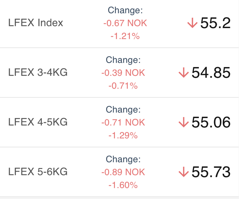
Task: Click the -0.89 NOK change value
Action: pyautogui.click(x=123, y=172)
